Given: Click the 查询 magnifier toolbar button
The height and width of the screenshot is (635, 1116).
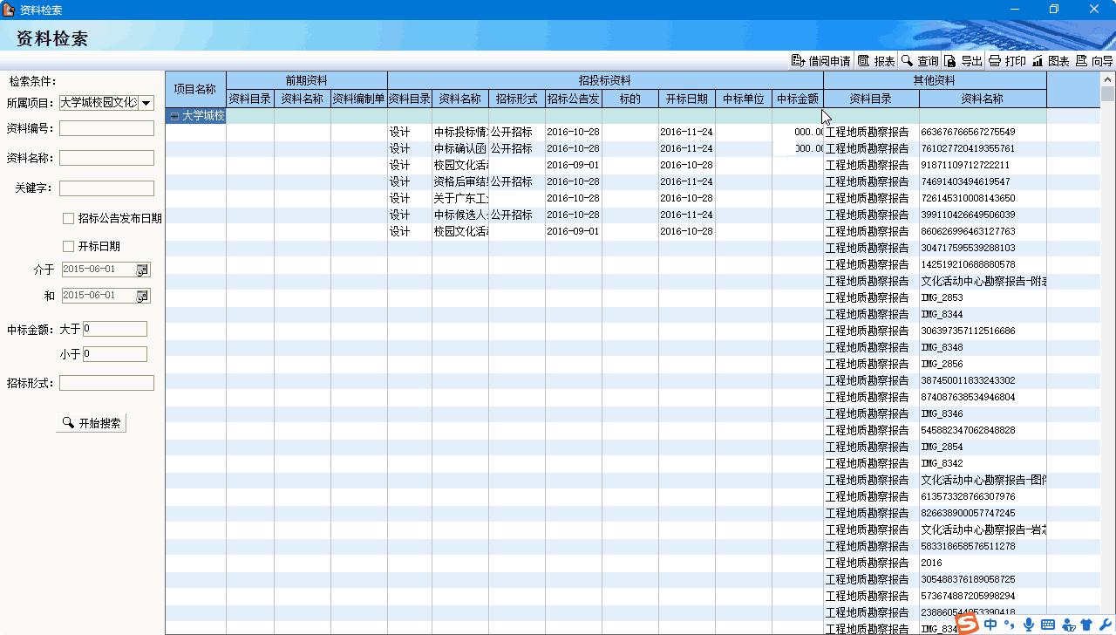Looking at the screenshot, I should (919, 61).
